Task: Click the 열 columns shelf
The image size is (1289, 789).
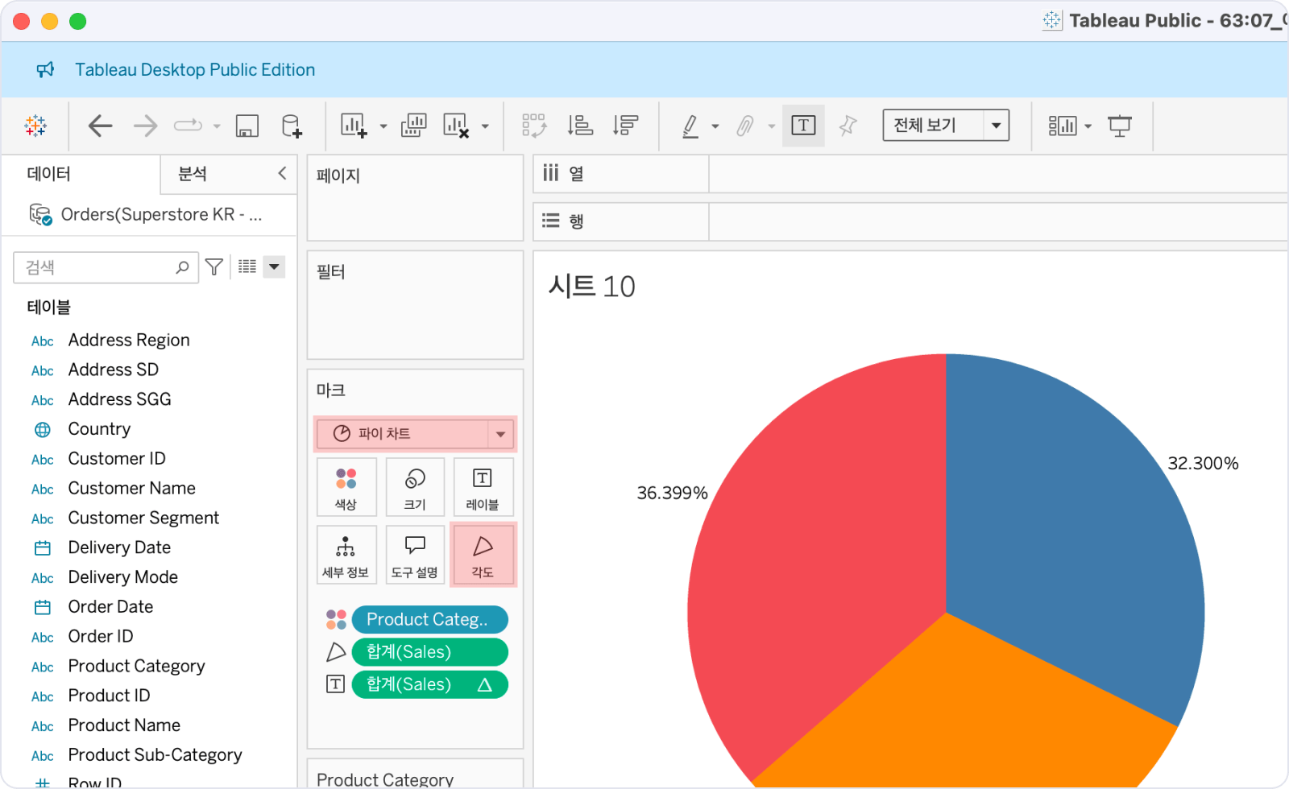Action: click(910, 174)
